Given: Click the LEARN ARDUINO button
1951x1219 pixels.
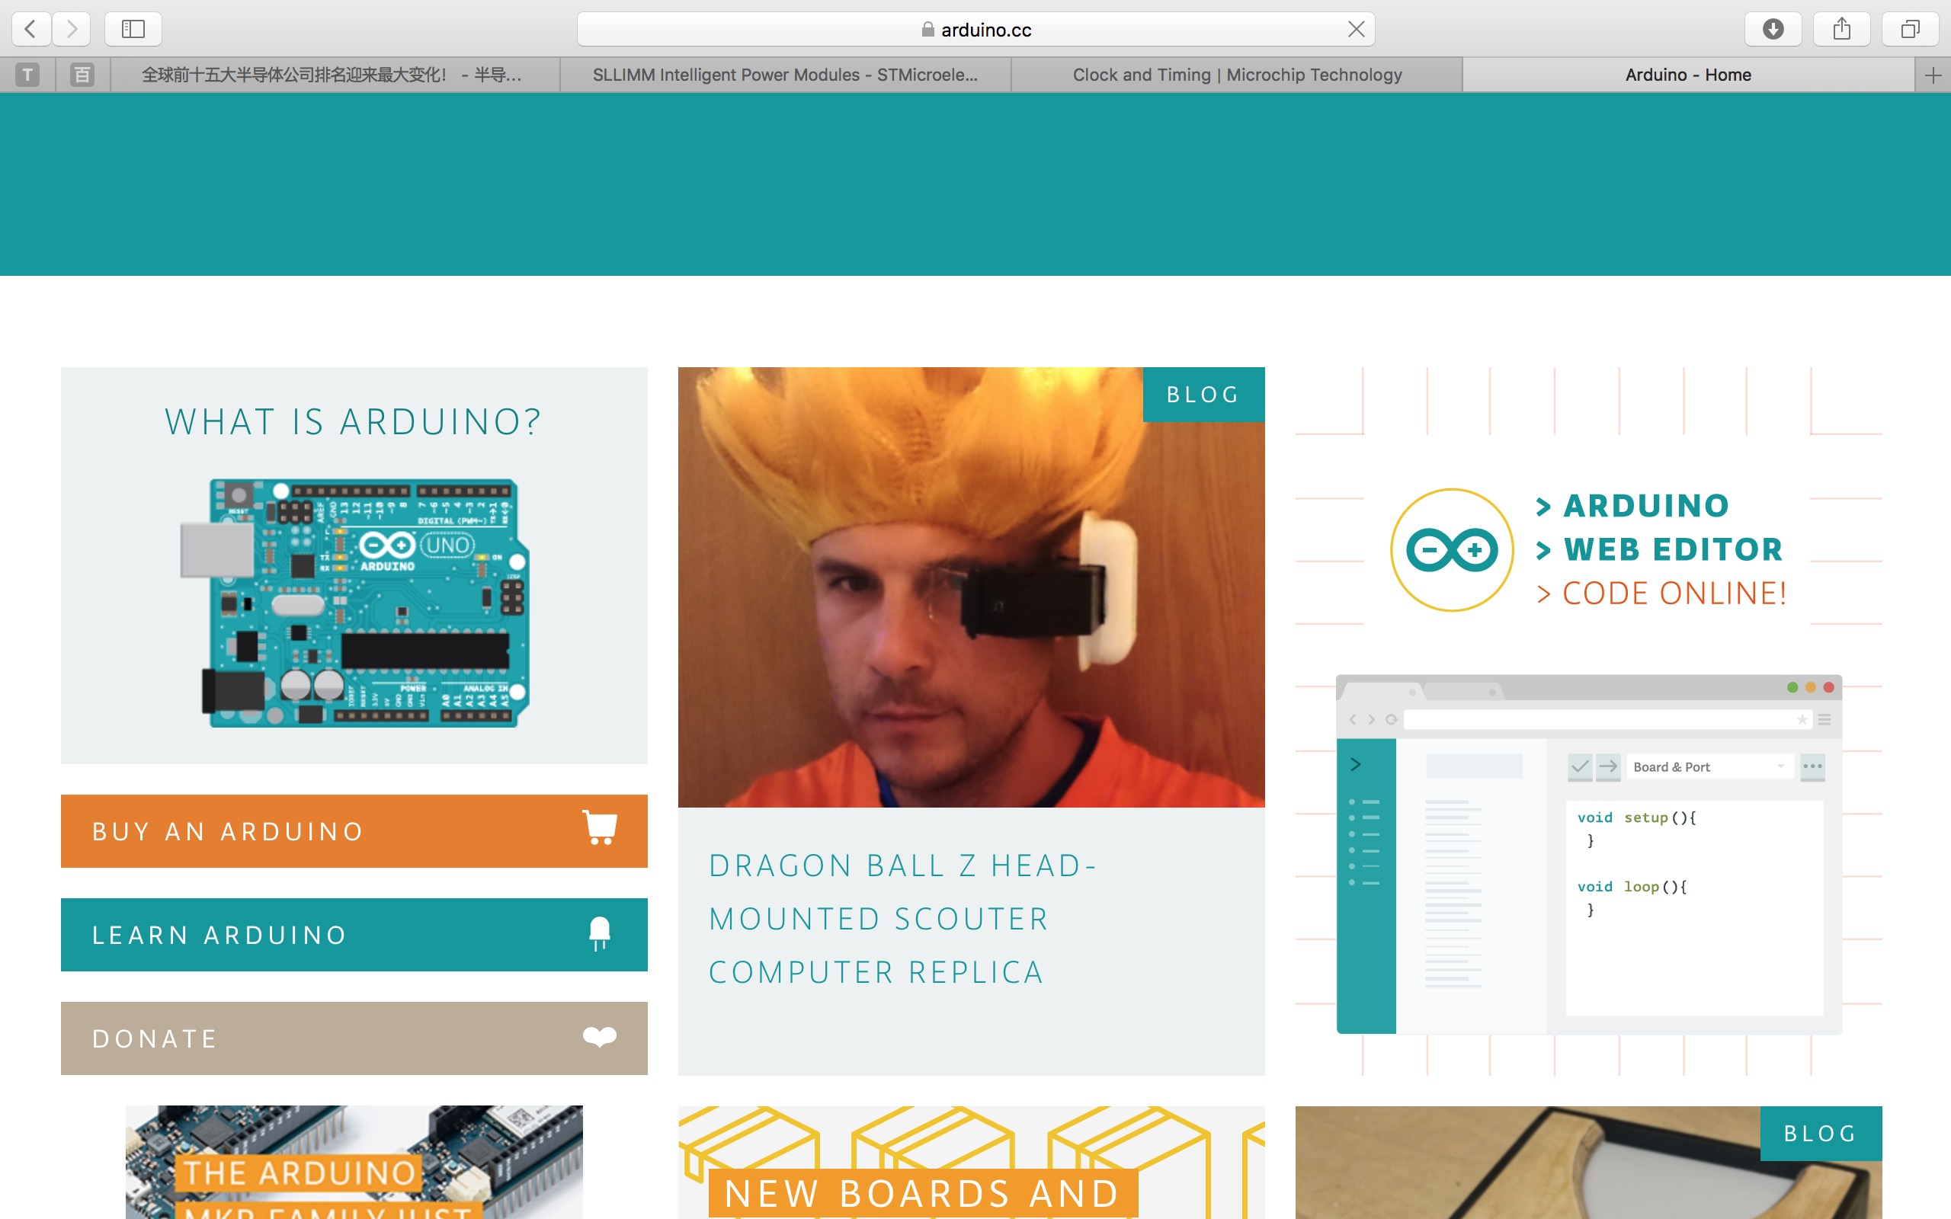Looking at the screenshot, I should pyautogui.click(x=354, y=934).
